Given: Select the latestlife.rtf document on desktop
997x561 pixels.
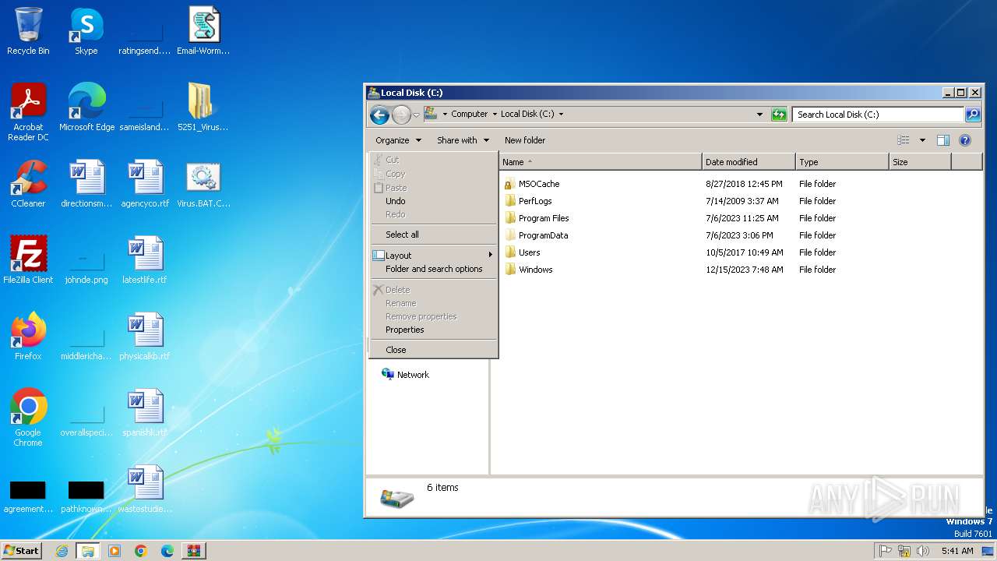Looking at the screenshot, I should tap(145, 260).
